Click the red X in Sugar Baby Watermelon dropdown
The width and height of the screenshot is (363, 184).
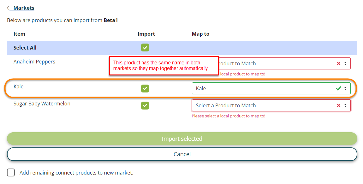pos(339,105)
